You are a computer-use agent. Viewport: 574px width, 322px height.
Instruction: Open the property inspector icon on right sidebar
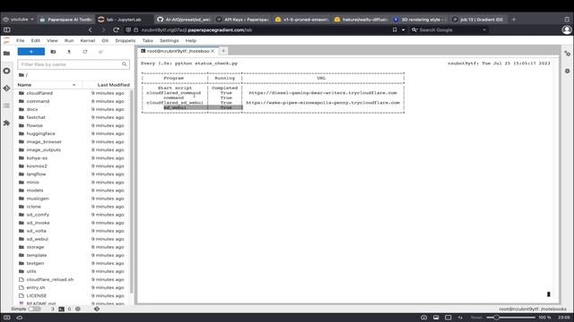pos(567,54)
